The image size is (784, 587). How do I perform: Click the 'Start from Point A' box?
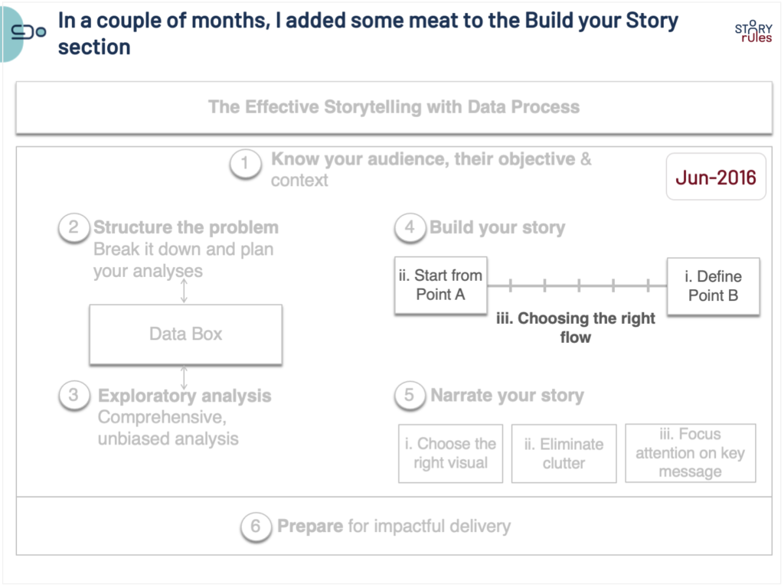(441, 285)
